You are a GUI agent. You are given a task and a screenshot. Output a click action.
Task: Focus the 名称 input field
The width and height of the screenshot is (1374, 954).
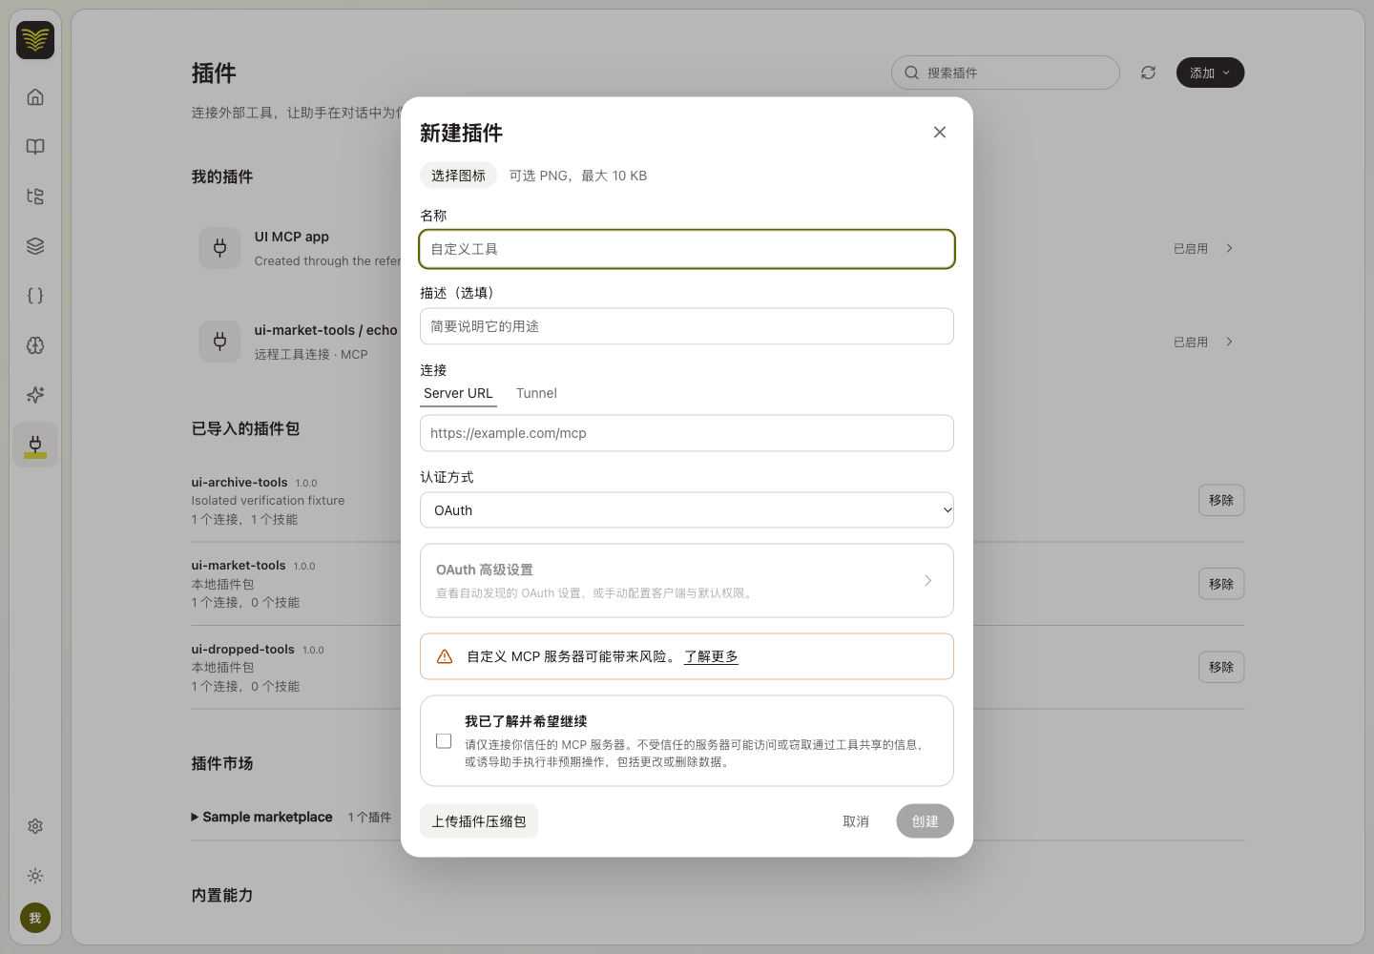click(687, 249)
